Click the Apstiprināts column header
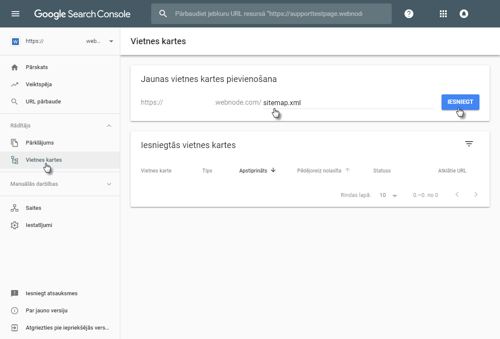 253,171
